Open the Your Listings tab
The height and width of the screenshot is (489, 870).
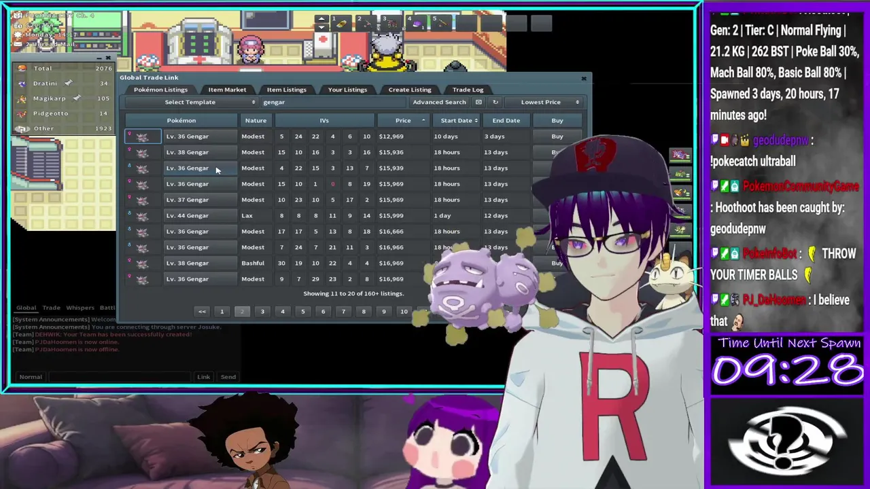coord(347,90)
